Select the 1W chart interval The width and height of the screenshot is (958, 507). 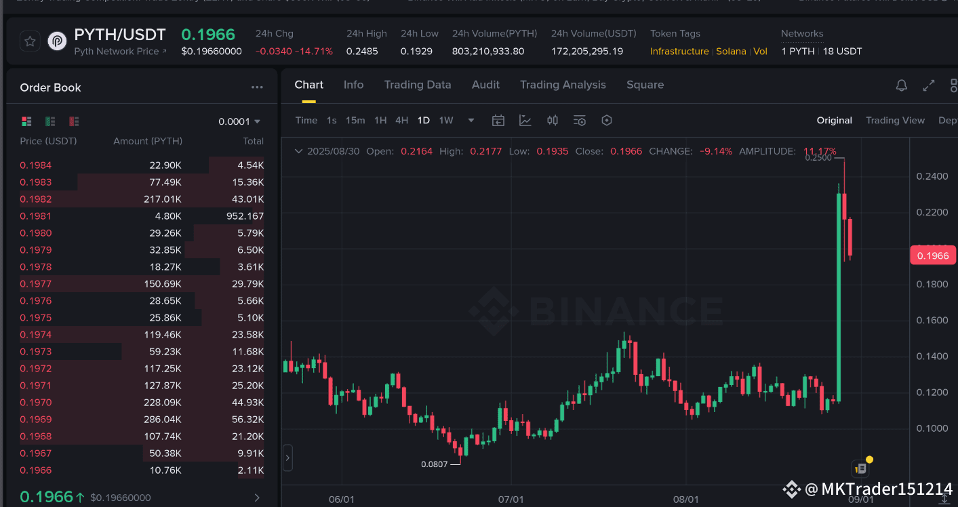click(x=446, y=121)
